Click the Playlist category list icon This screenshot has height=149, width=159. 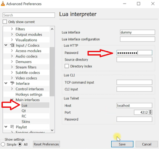12,127
